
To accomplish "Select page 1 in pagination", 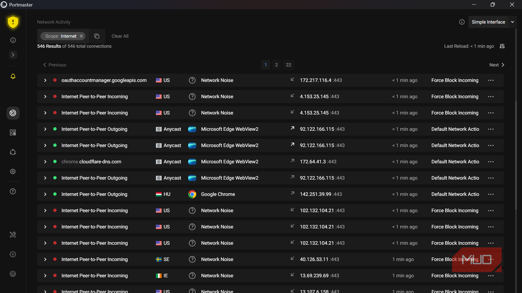I will click(x=266, y=65).
